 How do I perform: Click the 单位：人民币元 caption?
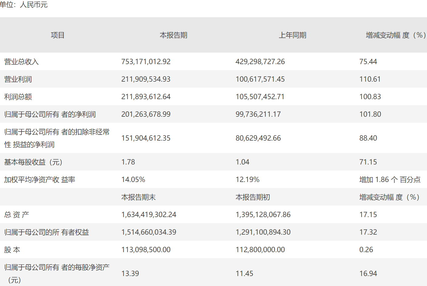point(24,5)
